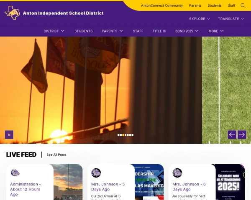Image resolution: width=251 pixels, height=200 pixels.
Task: Open STUDENTS in the main navigation
Action: (84, 31)
